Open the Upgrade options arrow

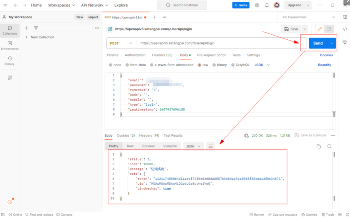[x=308, y=5]
